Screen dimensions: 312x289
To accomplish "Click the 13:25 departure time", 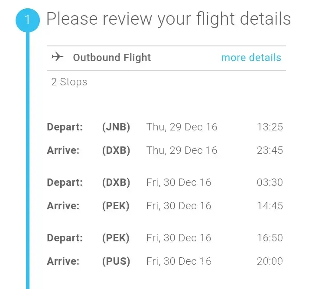I will coord(270,127).
